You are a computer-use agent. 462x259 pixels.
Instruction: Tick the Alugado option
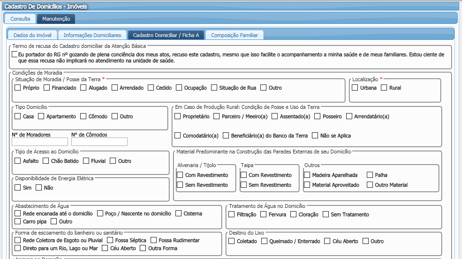[x=83, y=88]
